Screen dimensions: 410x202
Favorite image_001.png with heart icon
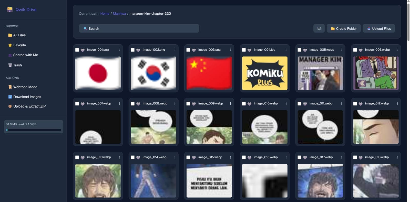(83, 50)
